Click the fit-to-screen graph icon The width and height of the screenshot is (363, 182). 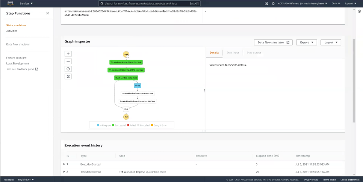[x=68, y=77]
